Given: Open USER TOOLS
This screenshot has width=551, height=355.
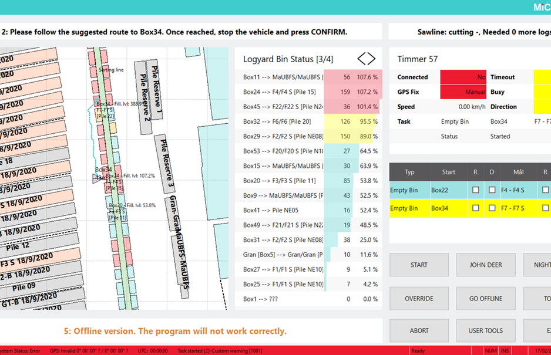Looking at the screenshot, I should pyautogui.click(x=486, y=330).
